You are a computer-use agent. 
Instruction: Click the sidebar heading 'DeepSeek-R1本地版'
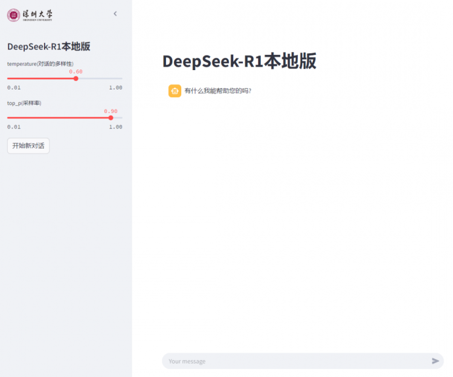[49, 47]
